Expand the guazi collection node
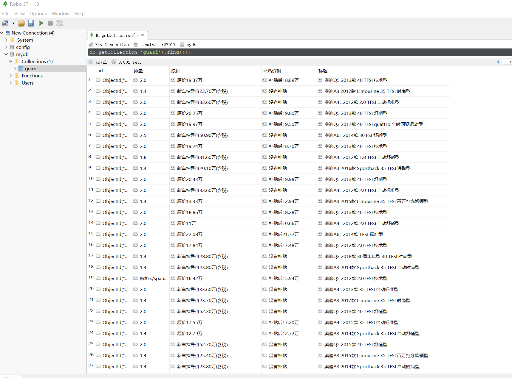 (15, 68)
